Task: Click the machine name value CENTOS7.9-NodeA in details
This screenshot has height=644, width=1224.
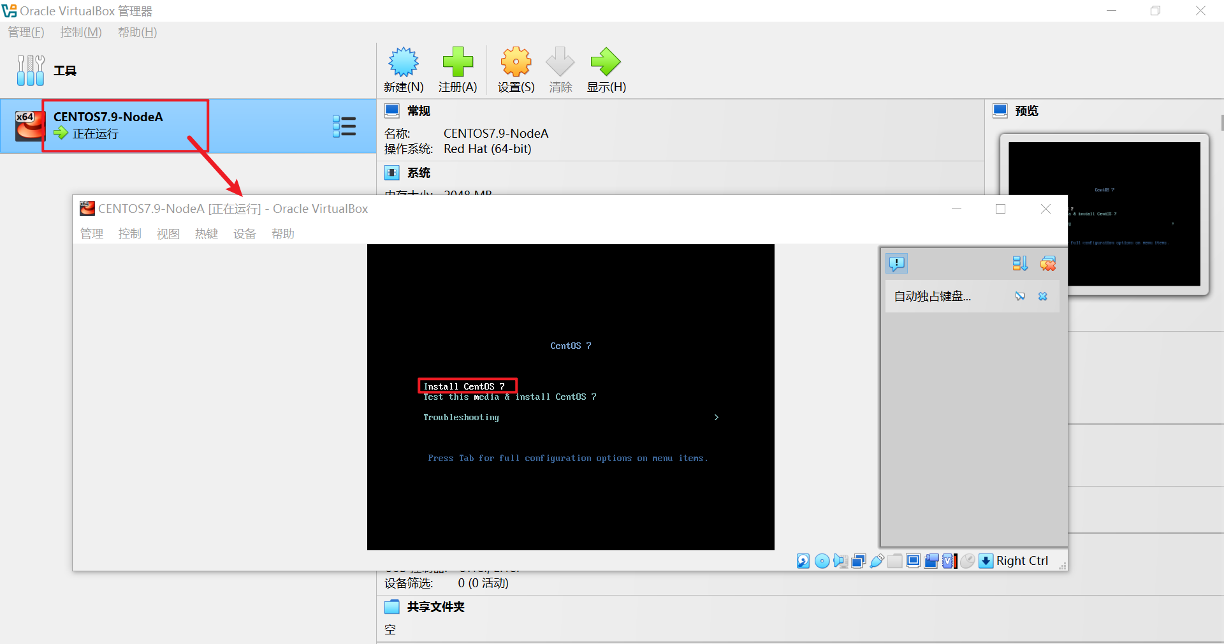Action: (496, 133)
